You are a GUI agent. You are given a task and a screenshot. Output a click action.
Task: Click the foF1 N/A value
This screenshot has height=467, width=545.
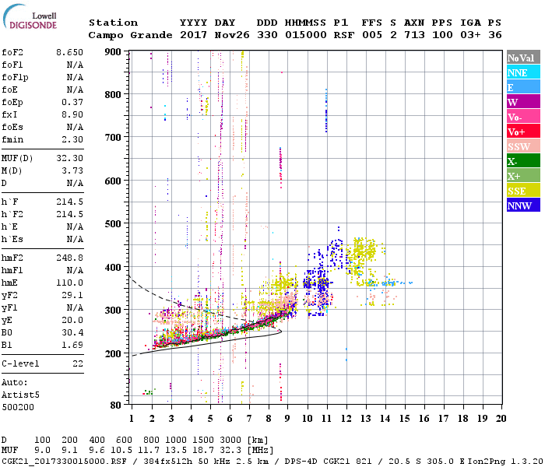click(x=75, y=65)
